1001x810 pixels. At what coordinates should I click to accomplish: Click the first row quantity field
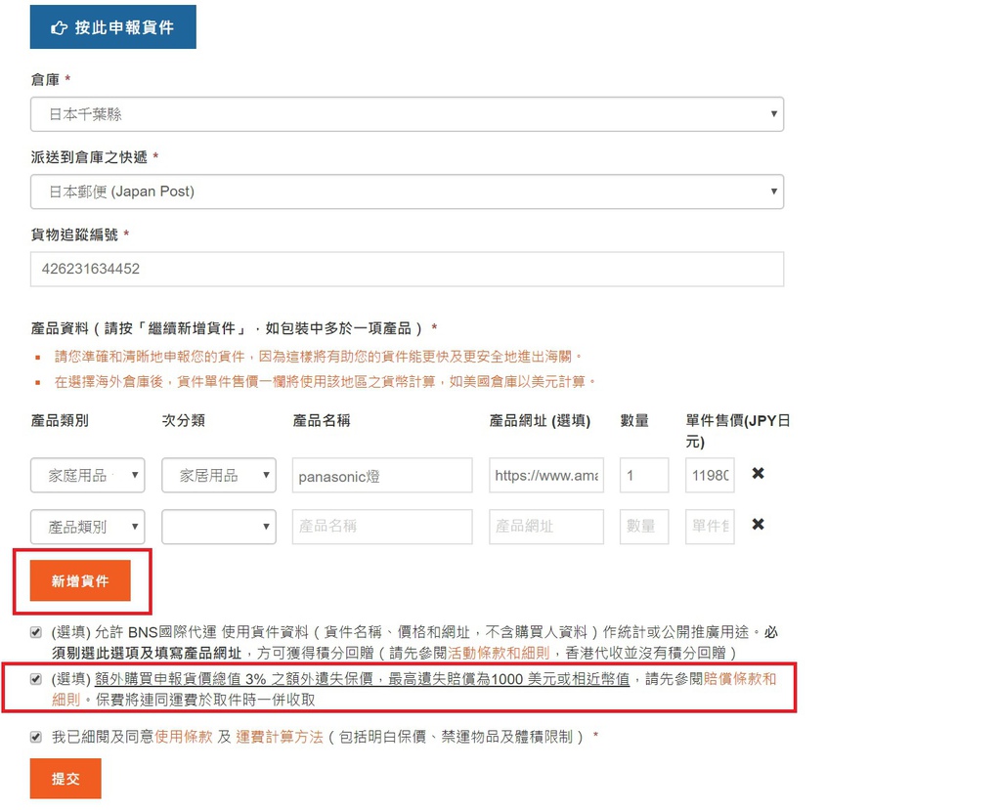[x=643, y=476]
